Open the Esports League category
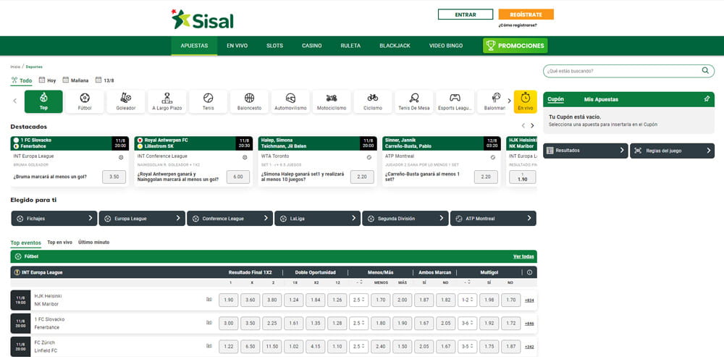This screenshot has height=357, width=724. [455, 101]
